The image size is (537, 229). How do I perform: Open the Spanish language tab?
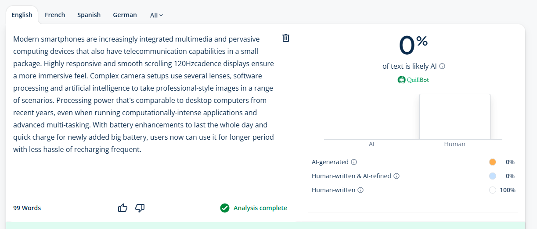click(89, 15)
